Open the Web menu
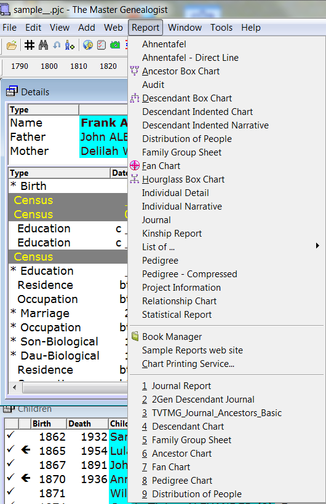Viewport: 326px width, 504px height. [x=113, y=28]
